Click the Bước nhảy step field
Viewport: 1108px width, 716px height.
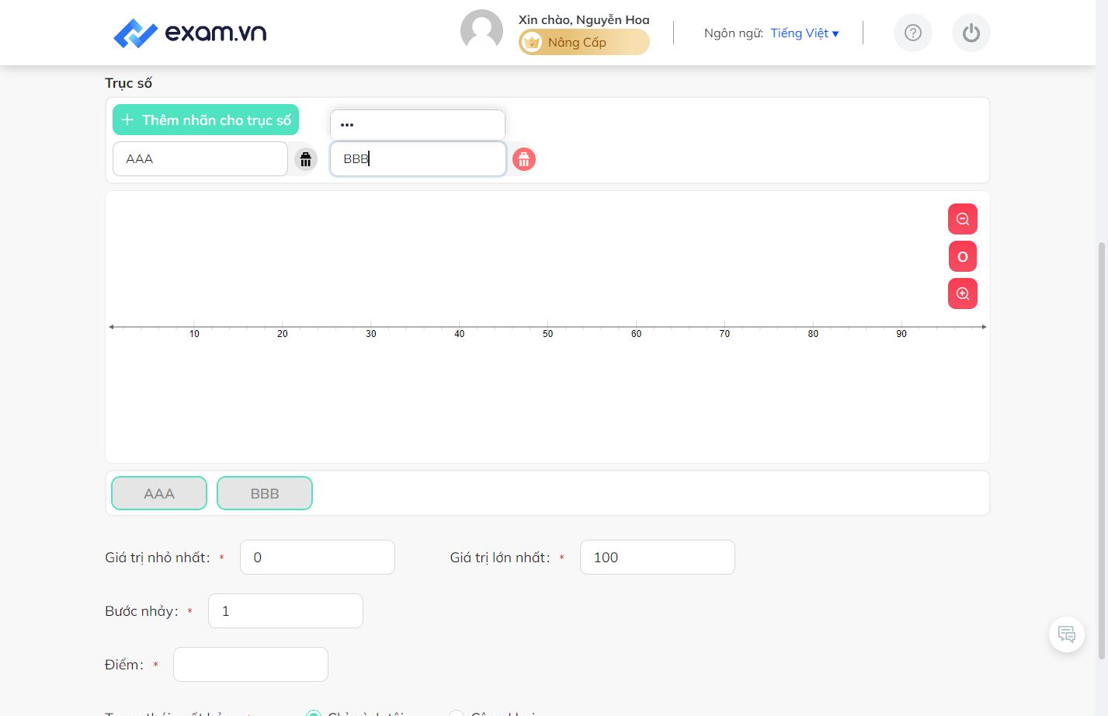[286, 610]
